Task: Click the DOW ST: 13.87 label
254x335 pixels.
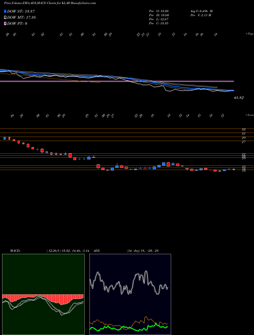Action: 21,11
